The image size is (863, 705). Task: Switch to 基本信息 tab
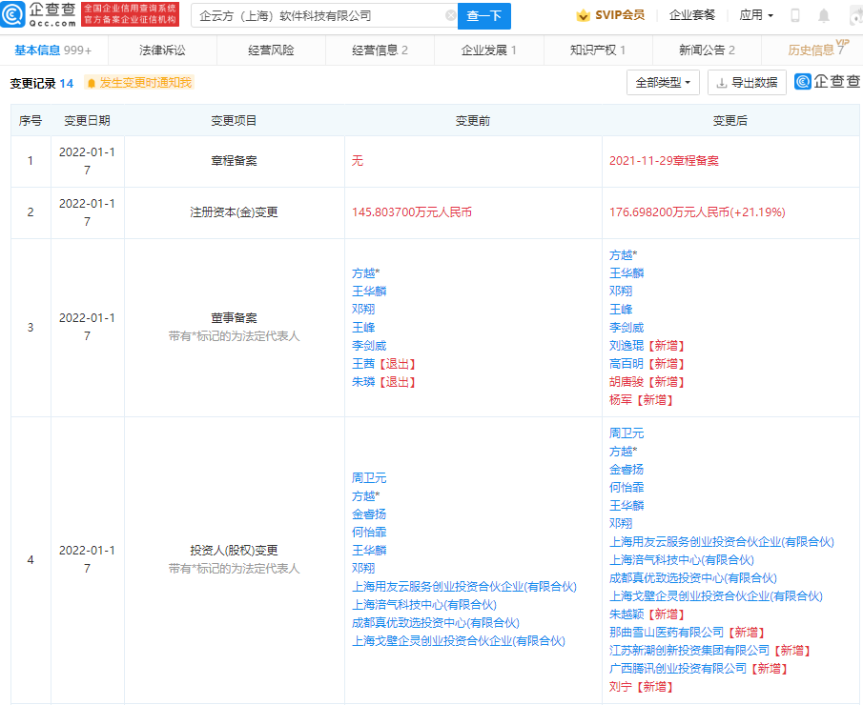coord(52,50)
